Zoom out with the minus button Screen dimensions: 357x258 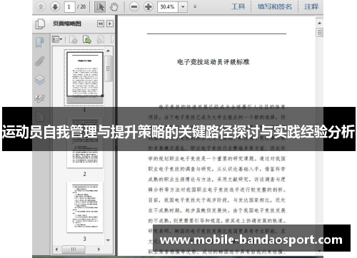134,6
